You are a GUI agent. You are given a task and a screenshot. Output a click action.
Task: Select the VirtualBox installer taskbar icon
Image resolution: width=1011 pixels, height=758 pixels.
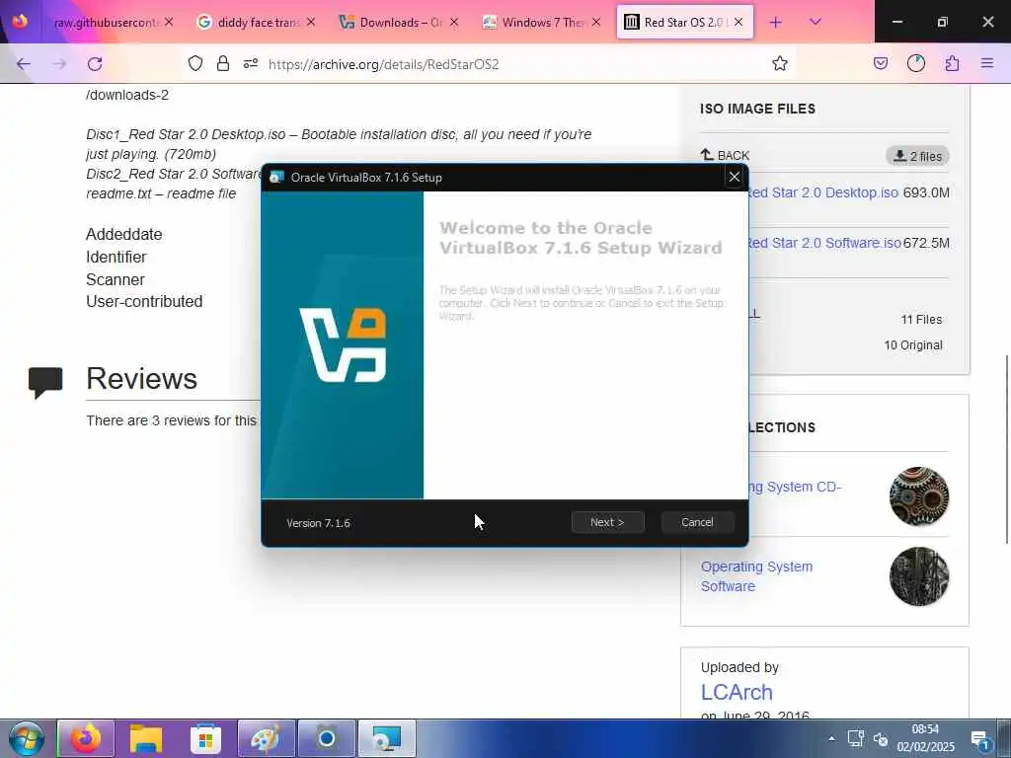[386, 738]
